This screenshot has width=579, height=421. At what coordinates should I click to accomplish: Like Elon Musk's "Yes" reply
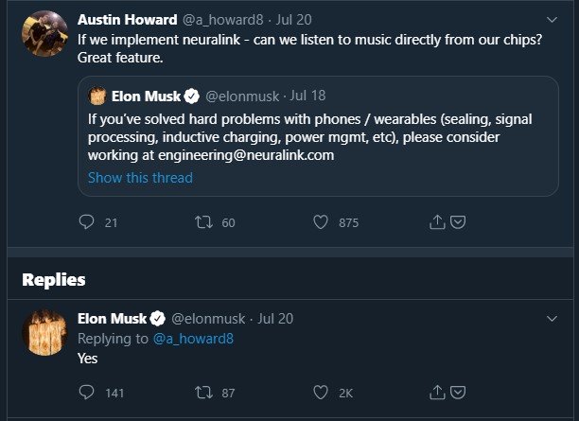[x=320, y=392]
